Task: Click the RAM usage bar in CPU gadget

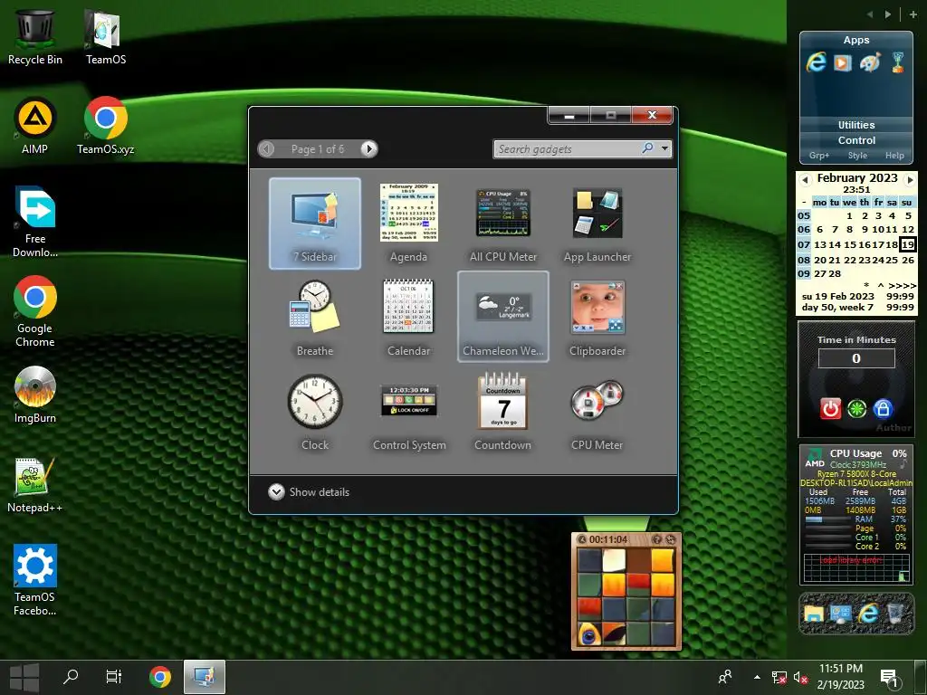Action: click(x=827, y=519)
